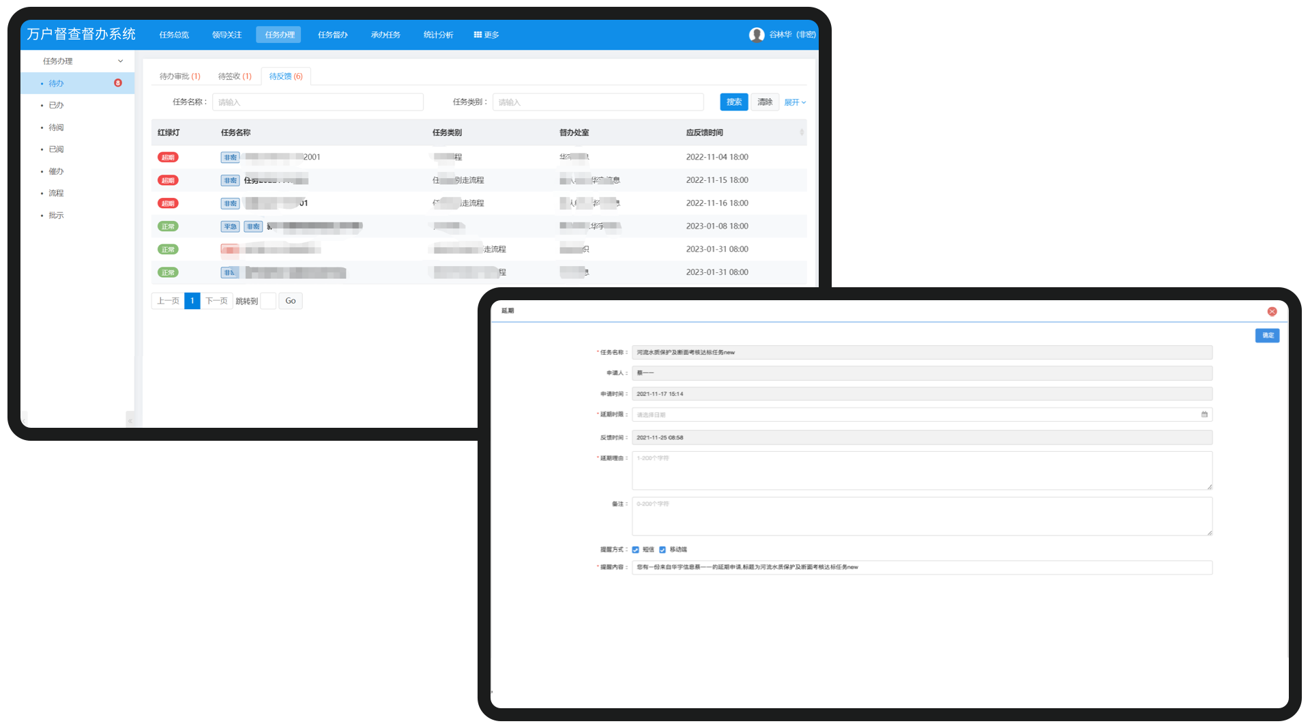Click the user avatar icon in header
1310x728 pixels.
pos(756,35)
